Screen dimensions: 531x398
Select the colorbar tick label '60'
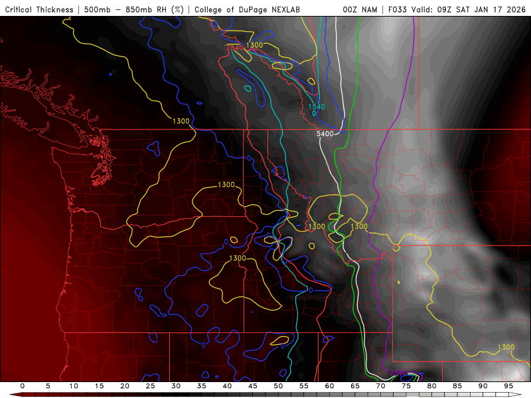click(329, 386)
